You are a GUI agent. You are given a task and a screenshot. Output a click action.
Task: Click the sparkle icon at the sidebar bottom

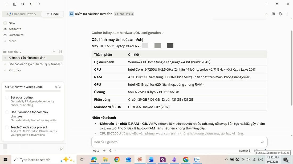pyautogui.click(x=61, y=149)
